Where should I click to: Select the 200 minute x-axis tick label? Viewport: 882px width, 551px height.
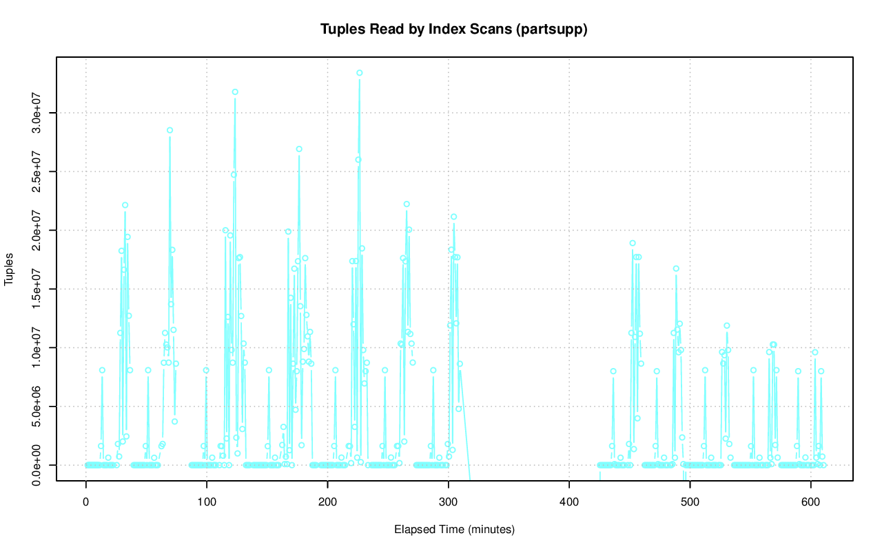tap(328, 501)
